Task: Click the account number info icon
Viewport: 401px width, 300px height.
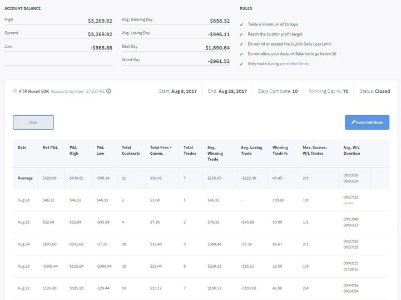Action: [x=108, y=91]
